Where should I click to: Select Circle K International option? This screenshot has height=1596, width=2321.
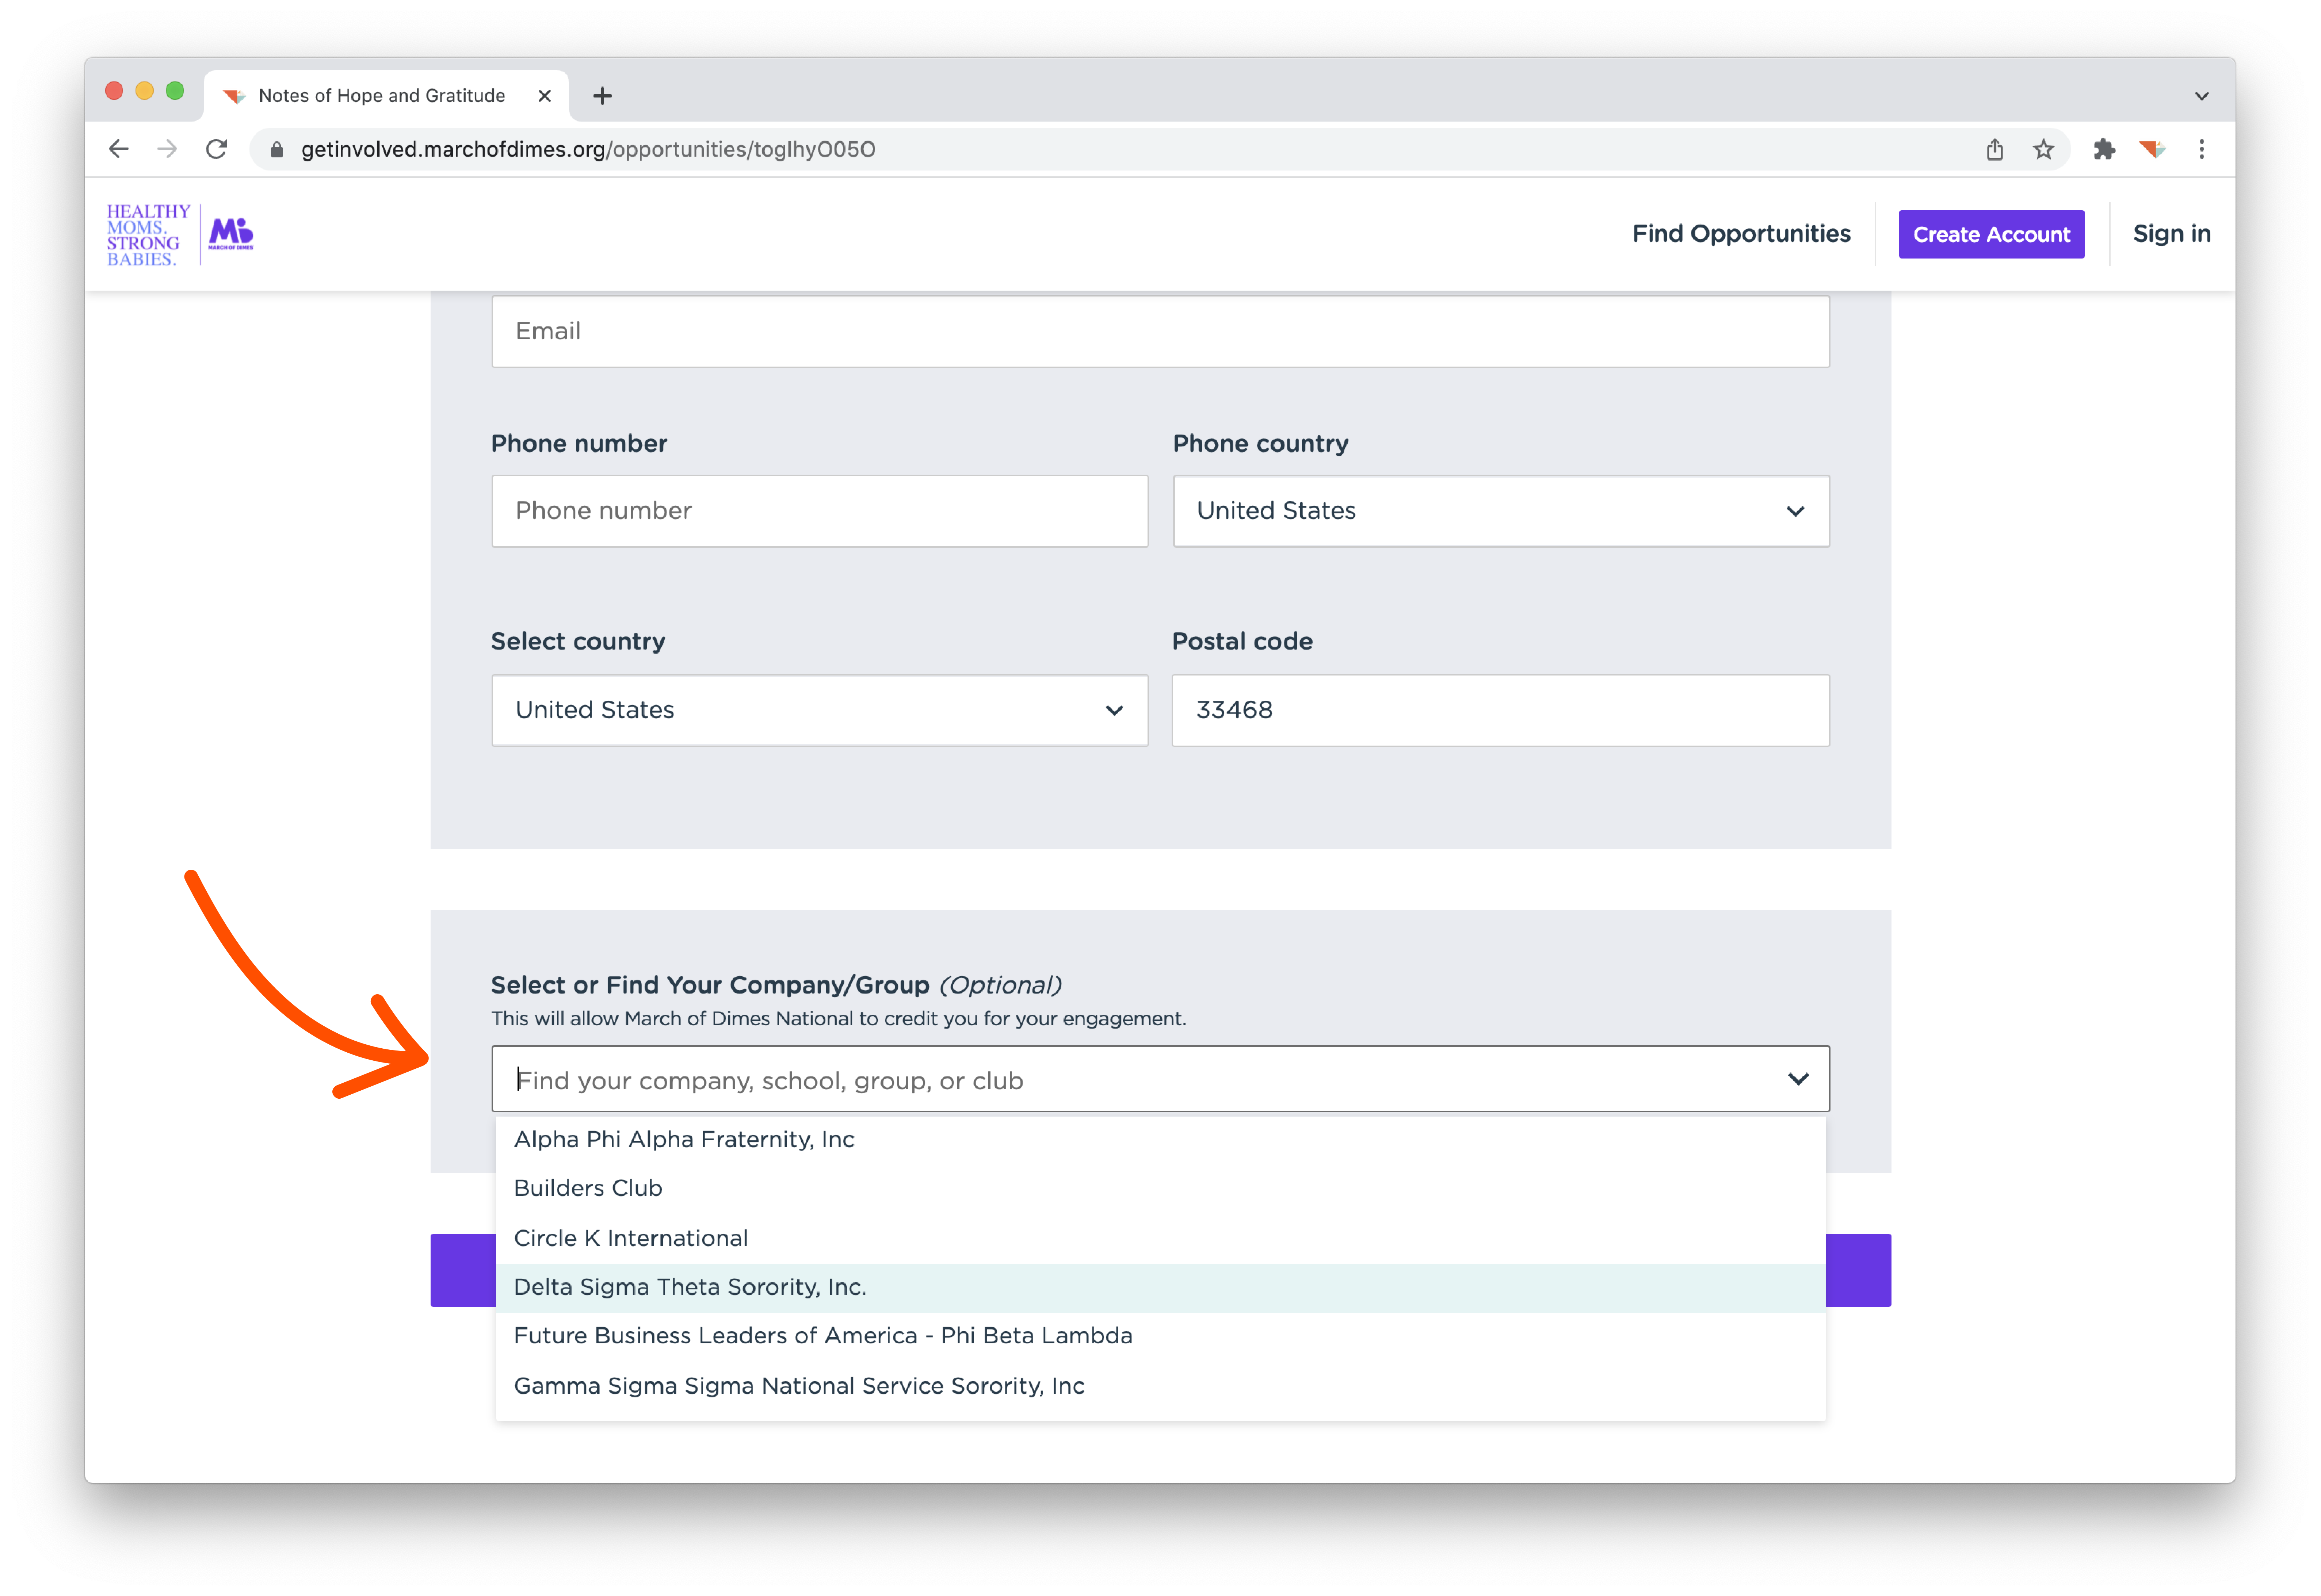click(x=631, y=1238)
